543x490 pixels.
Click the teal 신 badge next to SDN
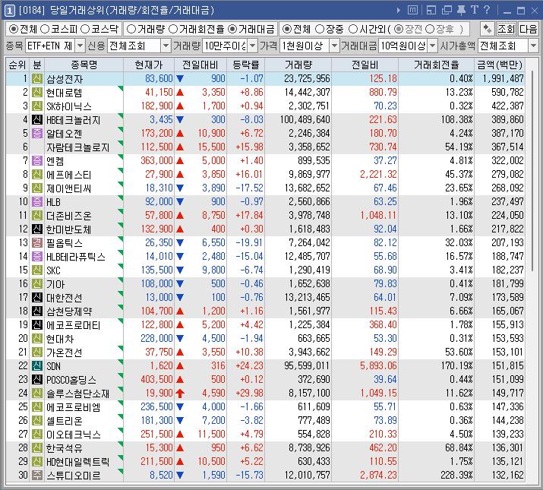(36, 365)
